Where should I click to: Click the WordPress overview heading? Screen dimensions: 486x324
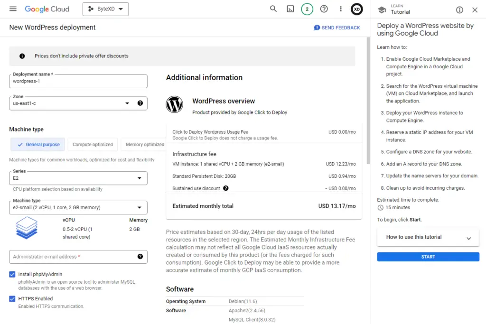pyautogui.click(x=224, y=101)
